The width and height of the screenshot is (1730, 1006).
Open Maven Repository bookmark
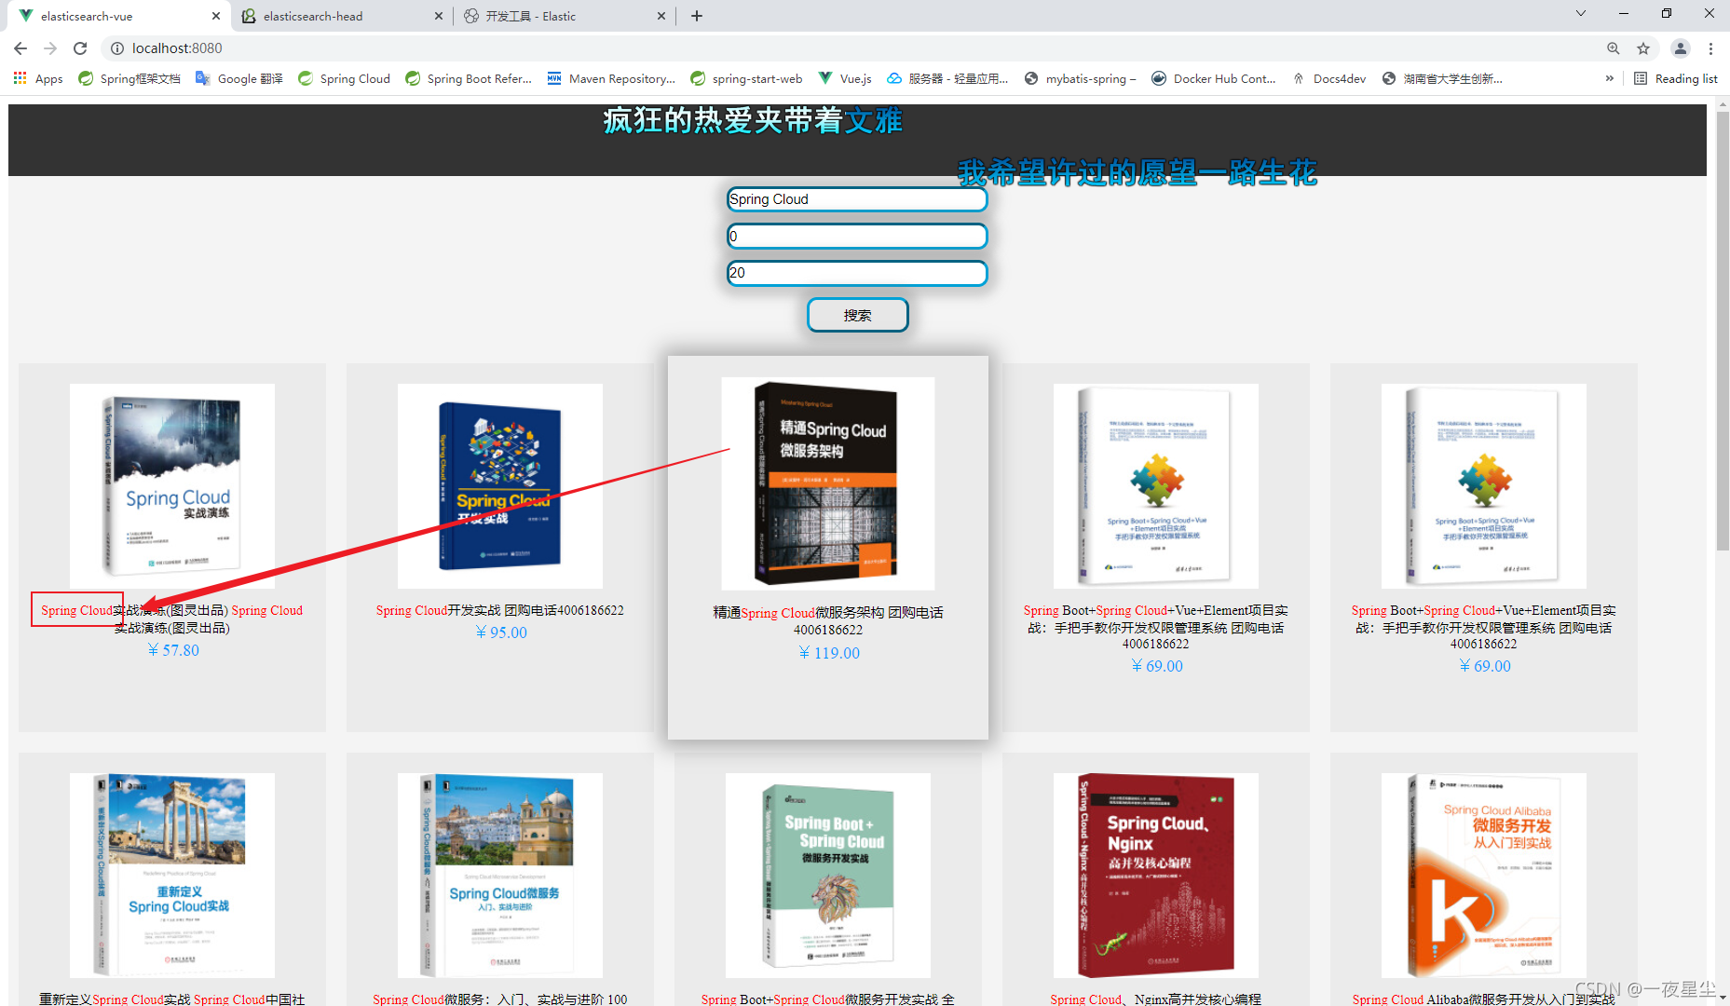tap(611, 79)
